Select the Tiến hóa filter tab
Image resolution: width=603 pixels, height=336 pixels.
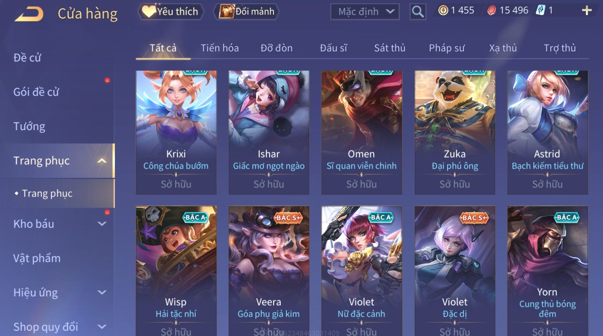[x=219, y=48]
